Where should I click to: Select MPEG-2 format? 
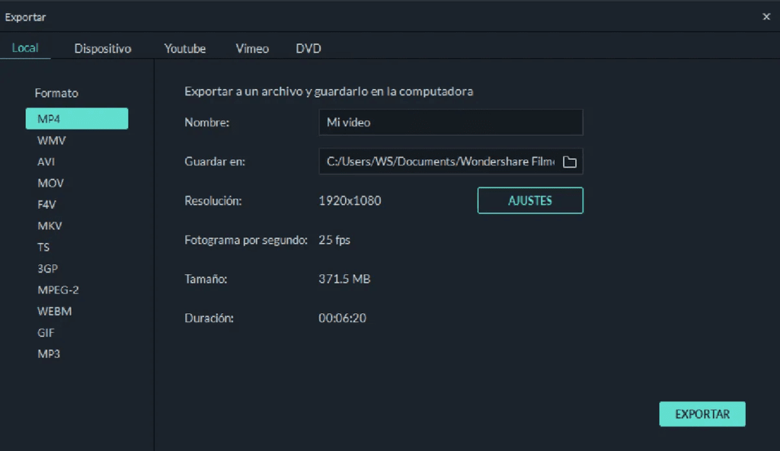(58, 289)
